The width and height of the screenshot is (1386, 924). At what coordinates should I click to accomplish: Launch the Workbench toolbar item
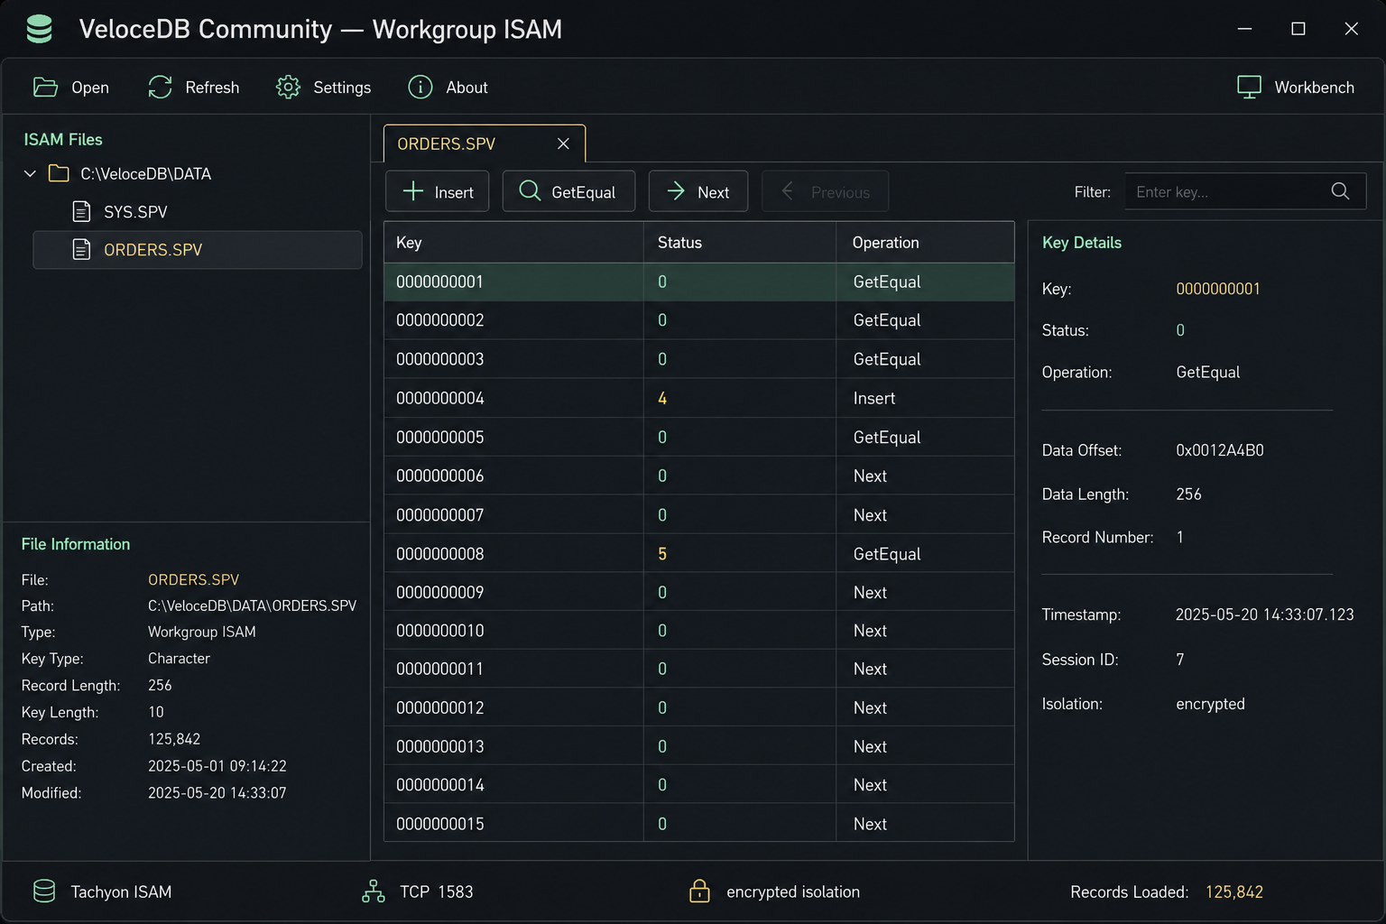[x=1296, y=87]
